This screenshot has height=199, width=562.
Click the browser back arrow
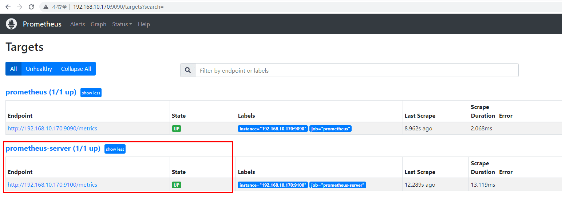[8, 7]
